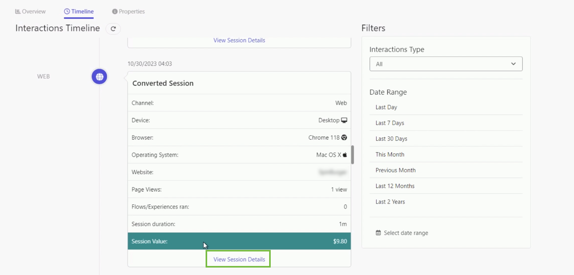This screenshot has width=574, height=275.
Task: Click the calendar icon near Select date range
Action: tap(378, 233)
